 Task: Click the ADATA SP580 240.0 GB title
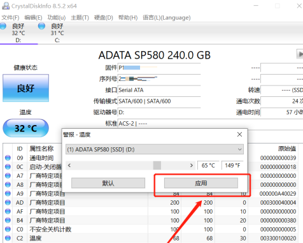coord(155,55)
